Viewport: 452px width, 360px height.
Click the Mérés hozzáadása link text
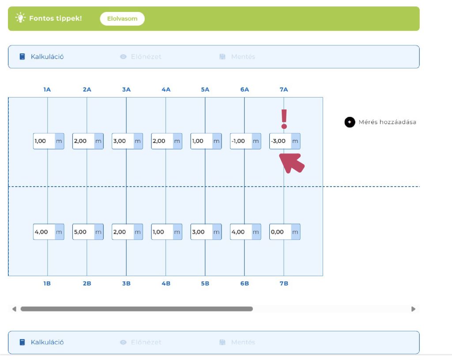pos(387,122)
